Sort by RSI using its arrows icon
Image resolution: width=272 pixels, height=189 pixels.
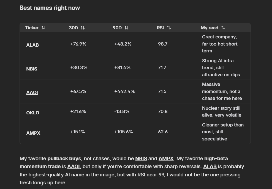[169, 28]
